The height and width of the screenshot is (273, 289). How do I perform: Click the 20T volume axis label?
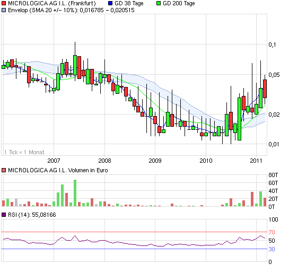coord(273,199)
